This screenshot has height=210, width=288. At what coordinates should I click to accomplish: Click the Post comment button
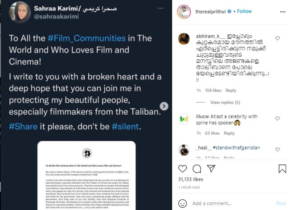(x=280, y=203)
